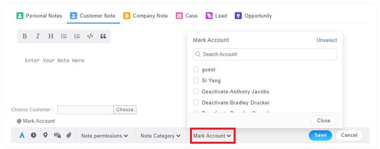Switch to the Personal Notes tab
Image resolution: width=380 pixels, height=149 pixels.
pos(39,16)
